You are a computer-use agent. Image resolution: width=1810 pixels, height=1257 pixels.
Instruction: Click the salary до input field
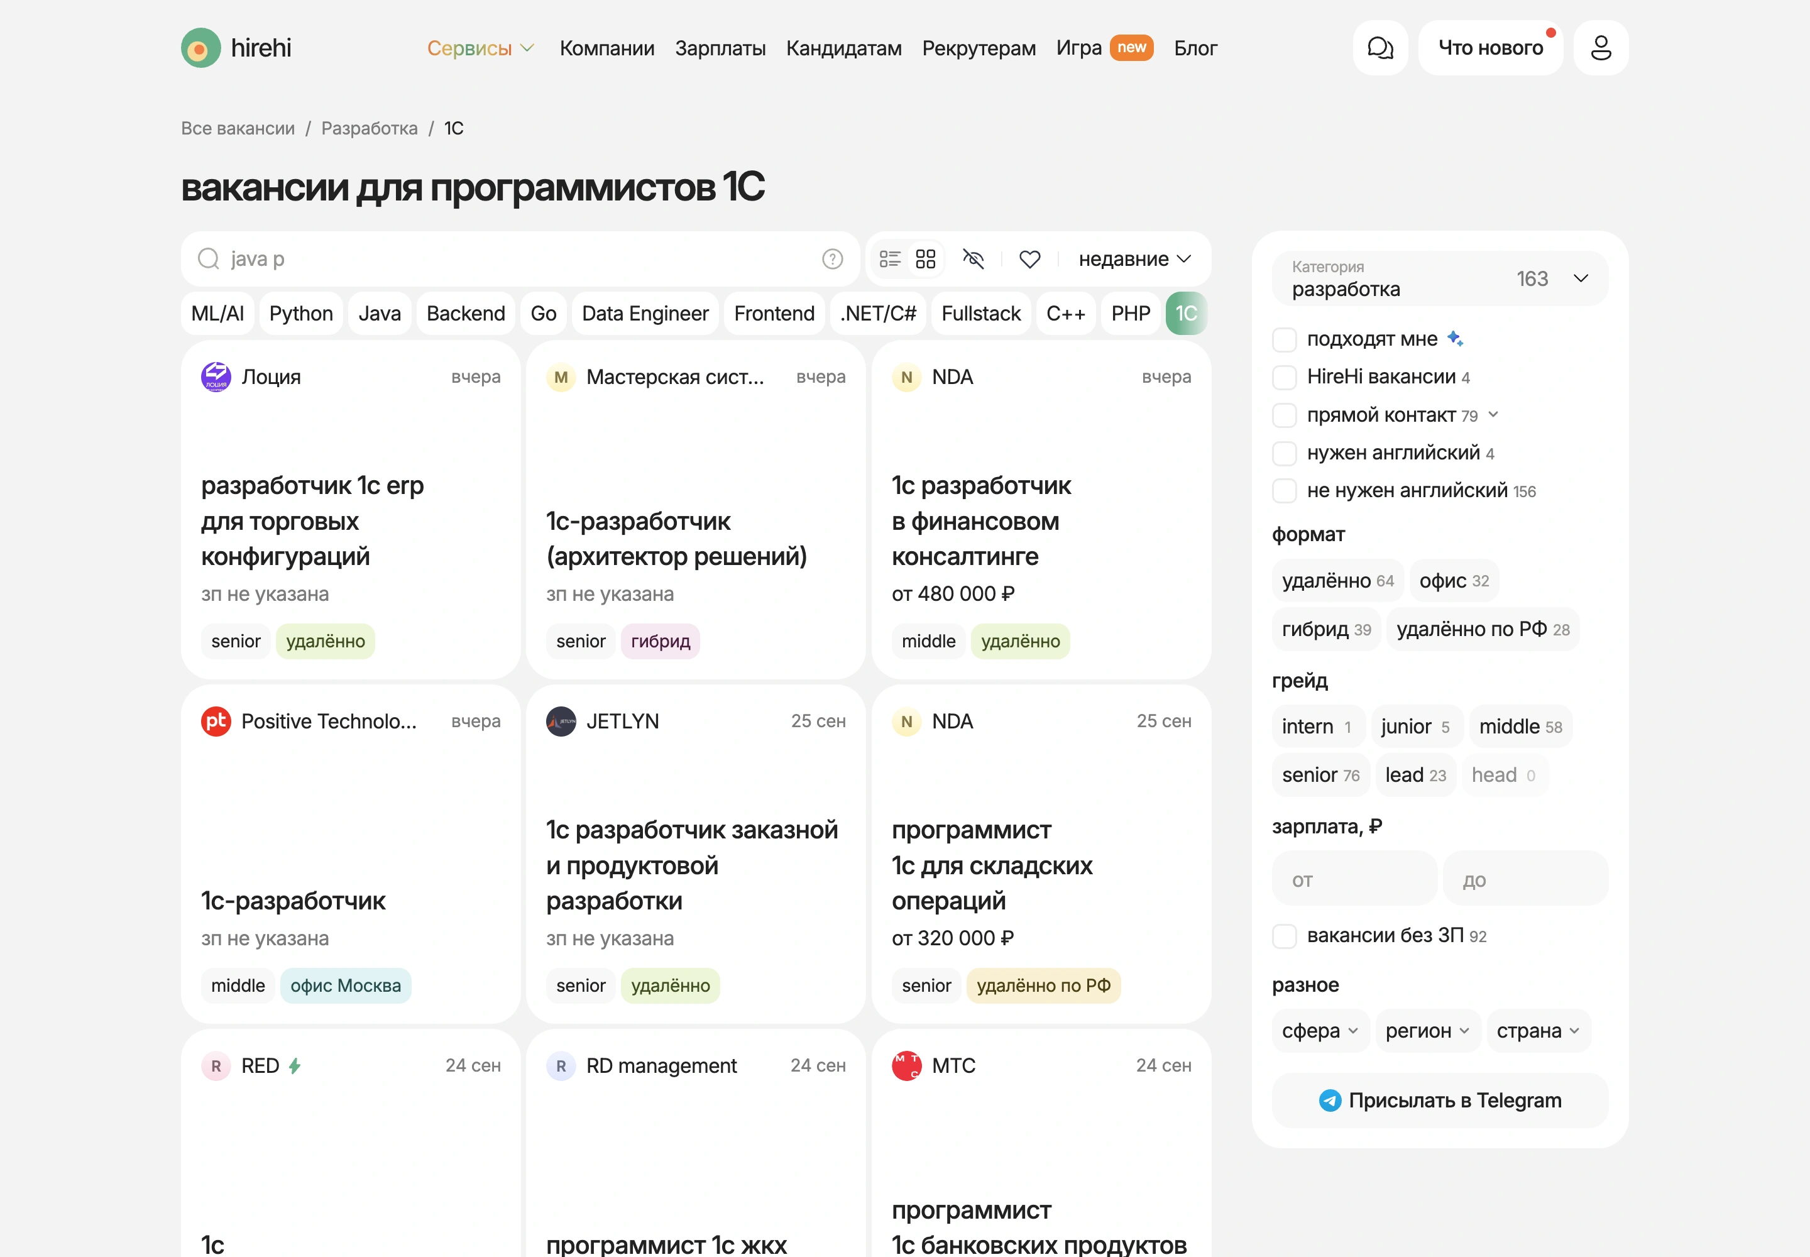tap(1526, 878)
